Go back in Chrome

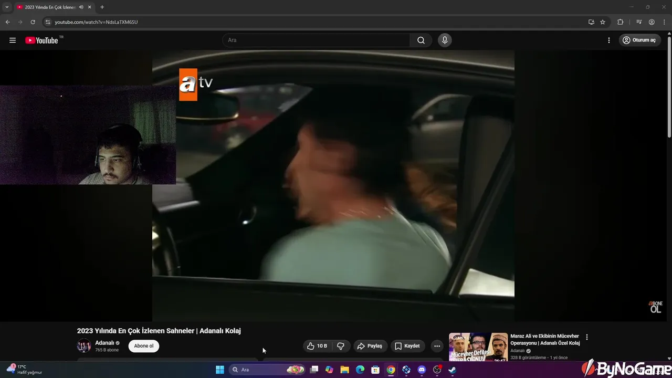(x=7, y=22)
